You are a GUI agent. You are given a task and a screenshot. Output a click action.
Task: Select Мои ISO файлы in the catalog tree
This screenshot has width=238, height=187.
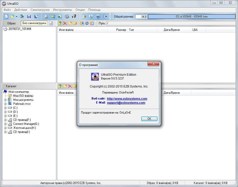tap(23, 96)
